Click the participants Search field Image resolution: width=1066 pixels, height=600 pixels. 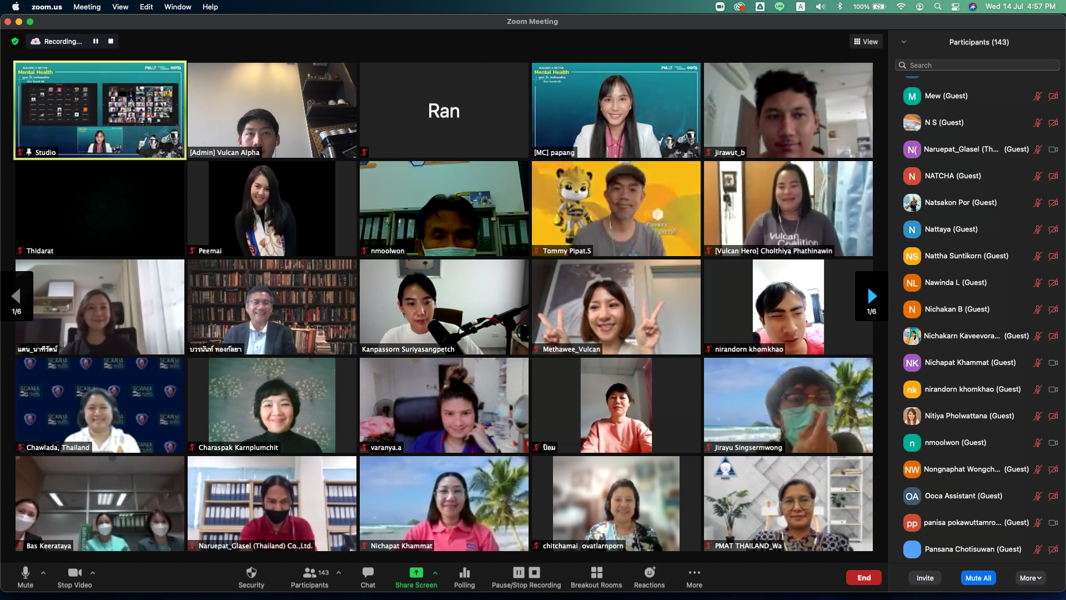(x=977, y=66)
